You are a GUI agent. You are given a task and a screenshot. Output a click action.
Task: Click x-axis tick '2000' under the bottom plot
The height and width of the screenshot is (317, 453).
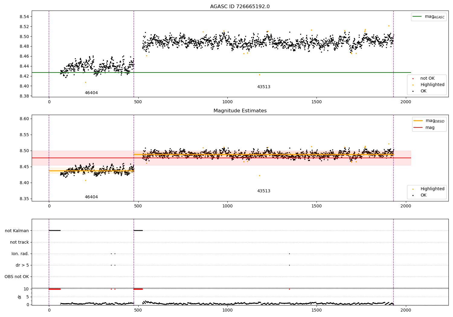pos(406,310)
